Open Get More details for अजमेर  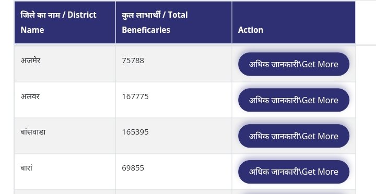click(293, 64)
